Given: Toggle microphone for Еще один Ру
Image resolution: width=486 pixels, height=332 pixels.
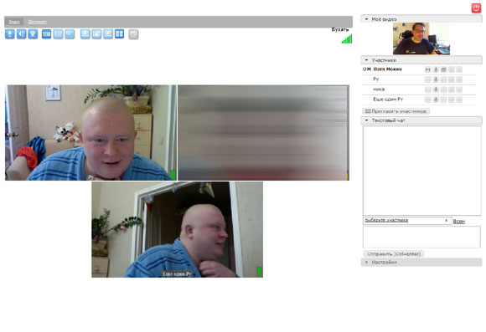Looking at the screenshot, I should pos(436,100).
